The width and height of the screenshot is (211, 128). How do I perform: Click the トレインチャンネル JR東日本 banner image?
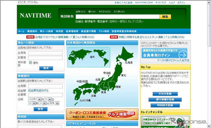(165, 121)
